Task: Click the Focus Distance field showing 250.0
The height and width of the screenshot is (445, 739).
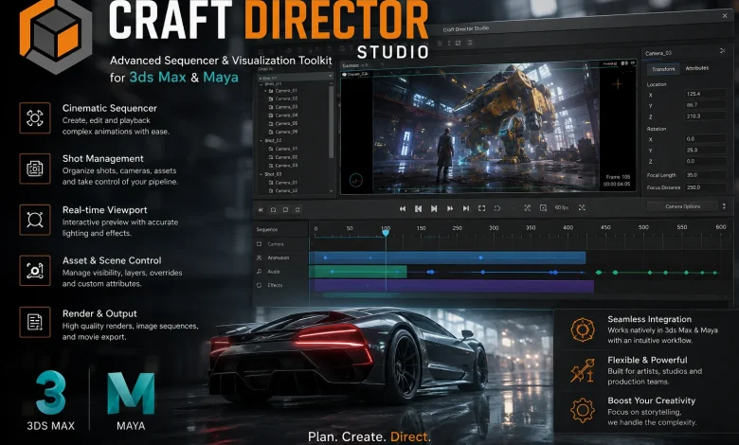Action: coord(705,187)
